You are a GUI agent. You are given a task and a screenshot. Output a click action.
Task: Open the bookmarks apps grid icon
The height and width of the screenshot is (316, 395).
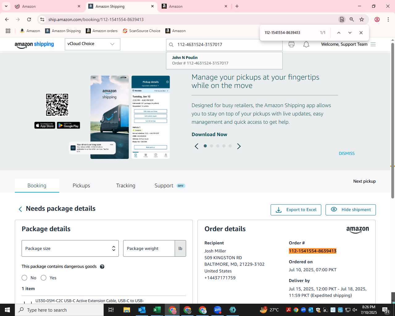pos(8,31)
